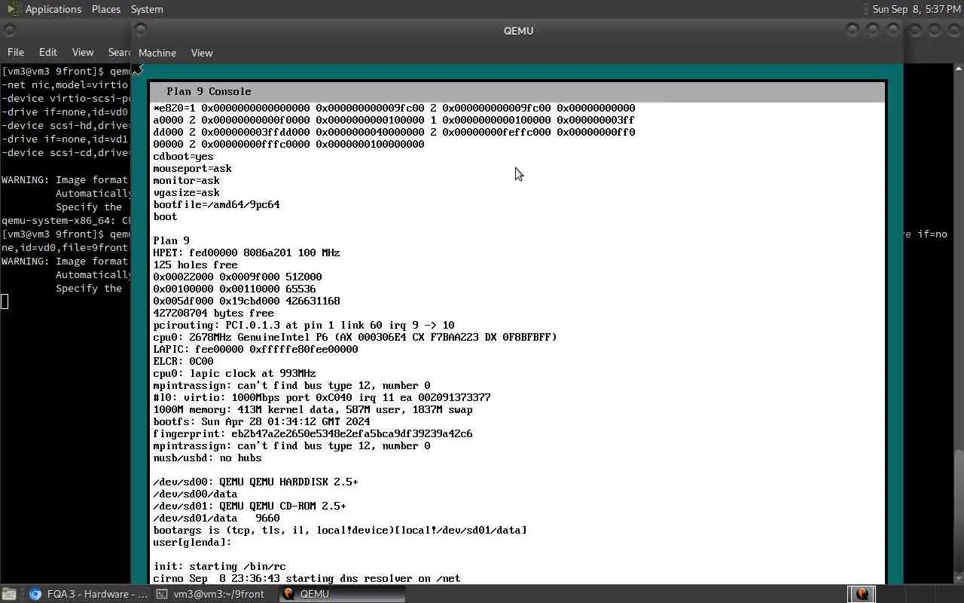Open the QEMU window menu button
This screenshot has height=603, width=964.
click(141, 30)
